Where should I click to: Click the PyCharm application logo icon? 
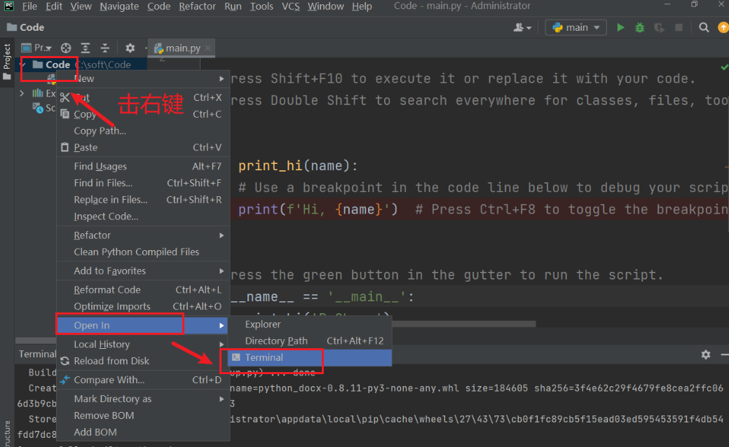(9, 6)
